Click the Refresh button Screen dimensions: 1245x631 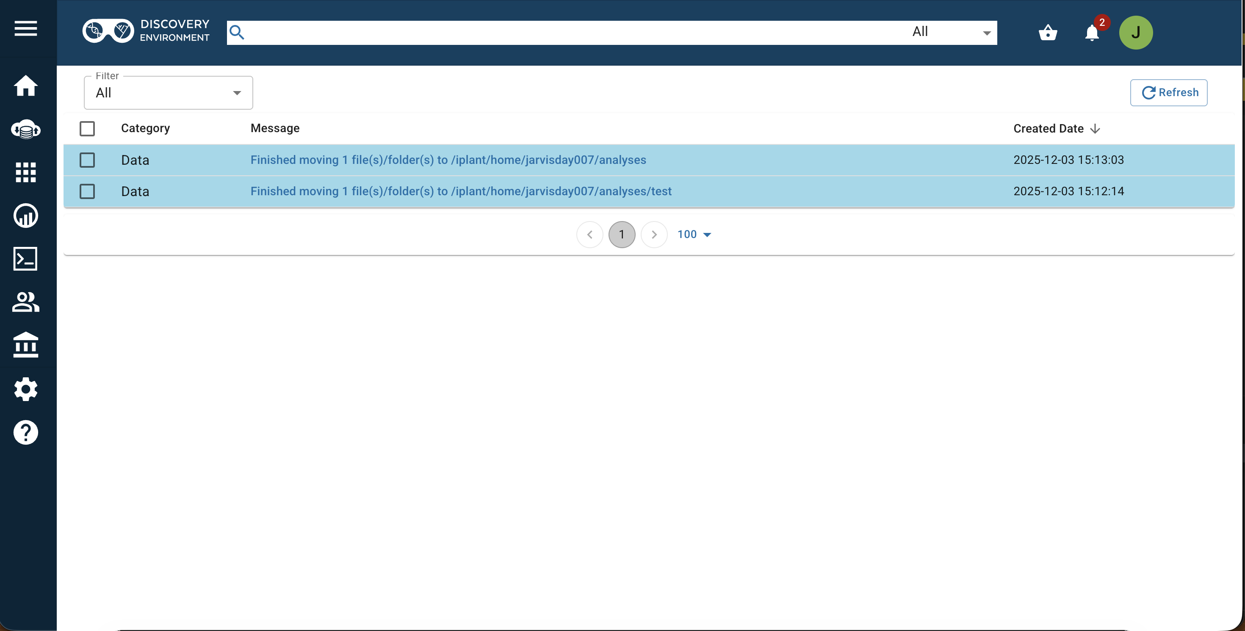1168,92
